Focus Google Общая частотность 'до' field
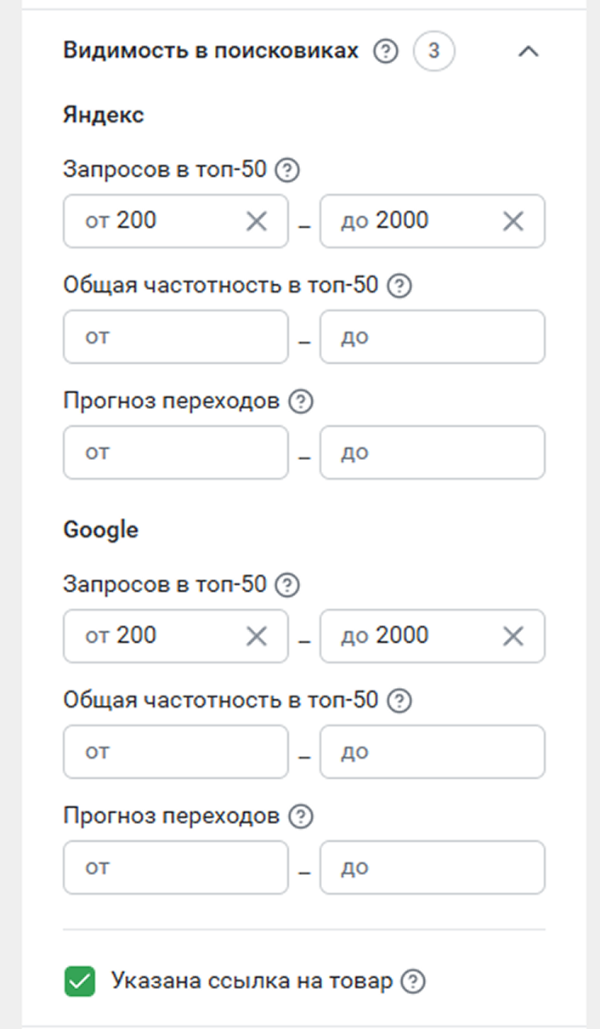Image resolution: width=600 pixels, height=1029 pixels. (x=433, y=752)
